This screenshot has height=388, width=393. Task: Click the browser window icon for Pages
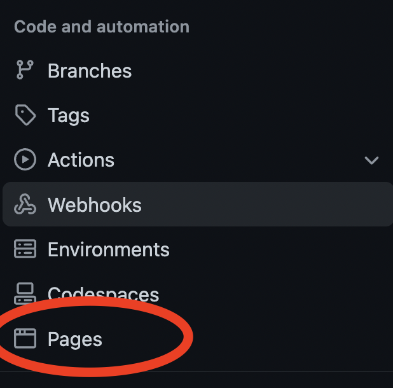tap(25, 339)
